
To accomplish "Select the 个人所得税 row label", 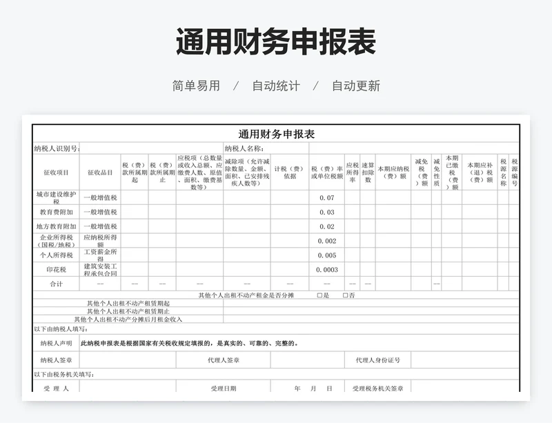I will point(57,255).
